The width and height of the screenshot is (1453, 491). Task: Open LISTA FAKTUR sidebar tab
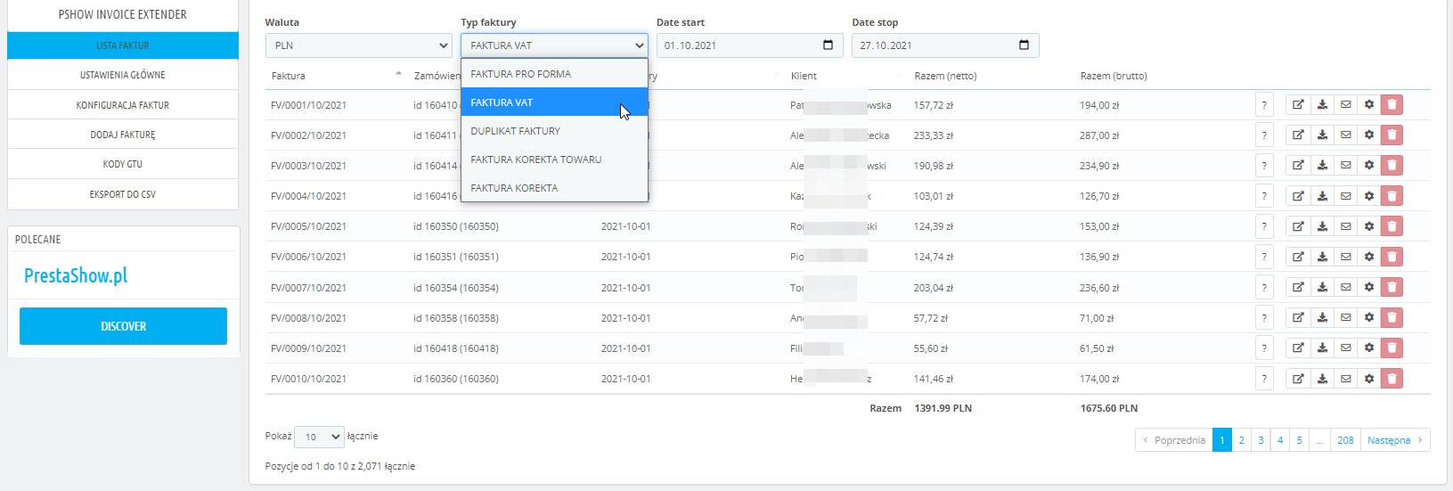tap(123, 45)
